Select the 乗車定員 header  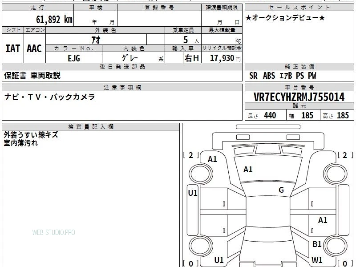click(183, 30)
